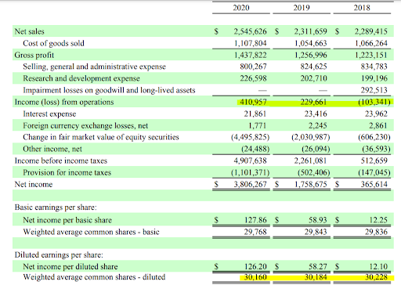The height and width of the screenshot is (285, 401).
Task: Select gross profit value 1,437,822
Action: 251,55
